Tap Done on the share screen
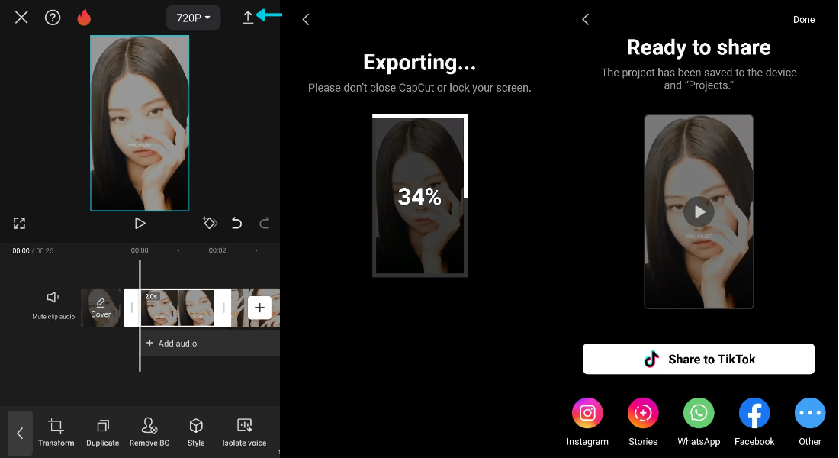This screenshot has height=458, width=839. [804, 20]
